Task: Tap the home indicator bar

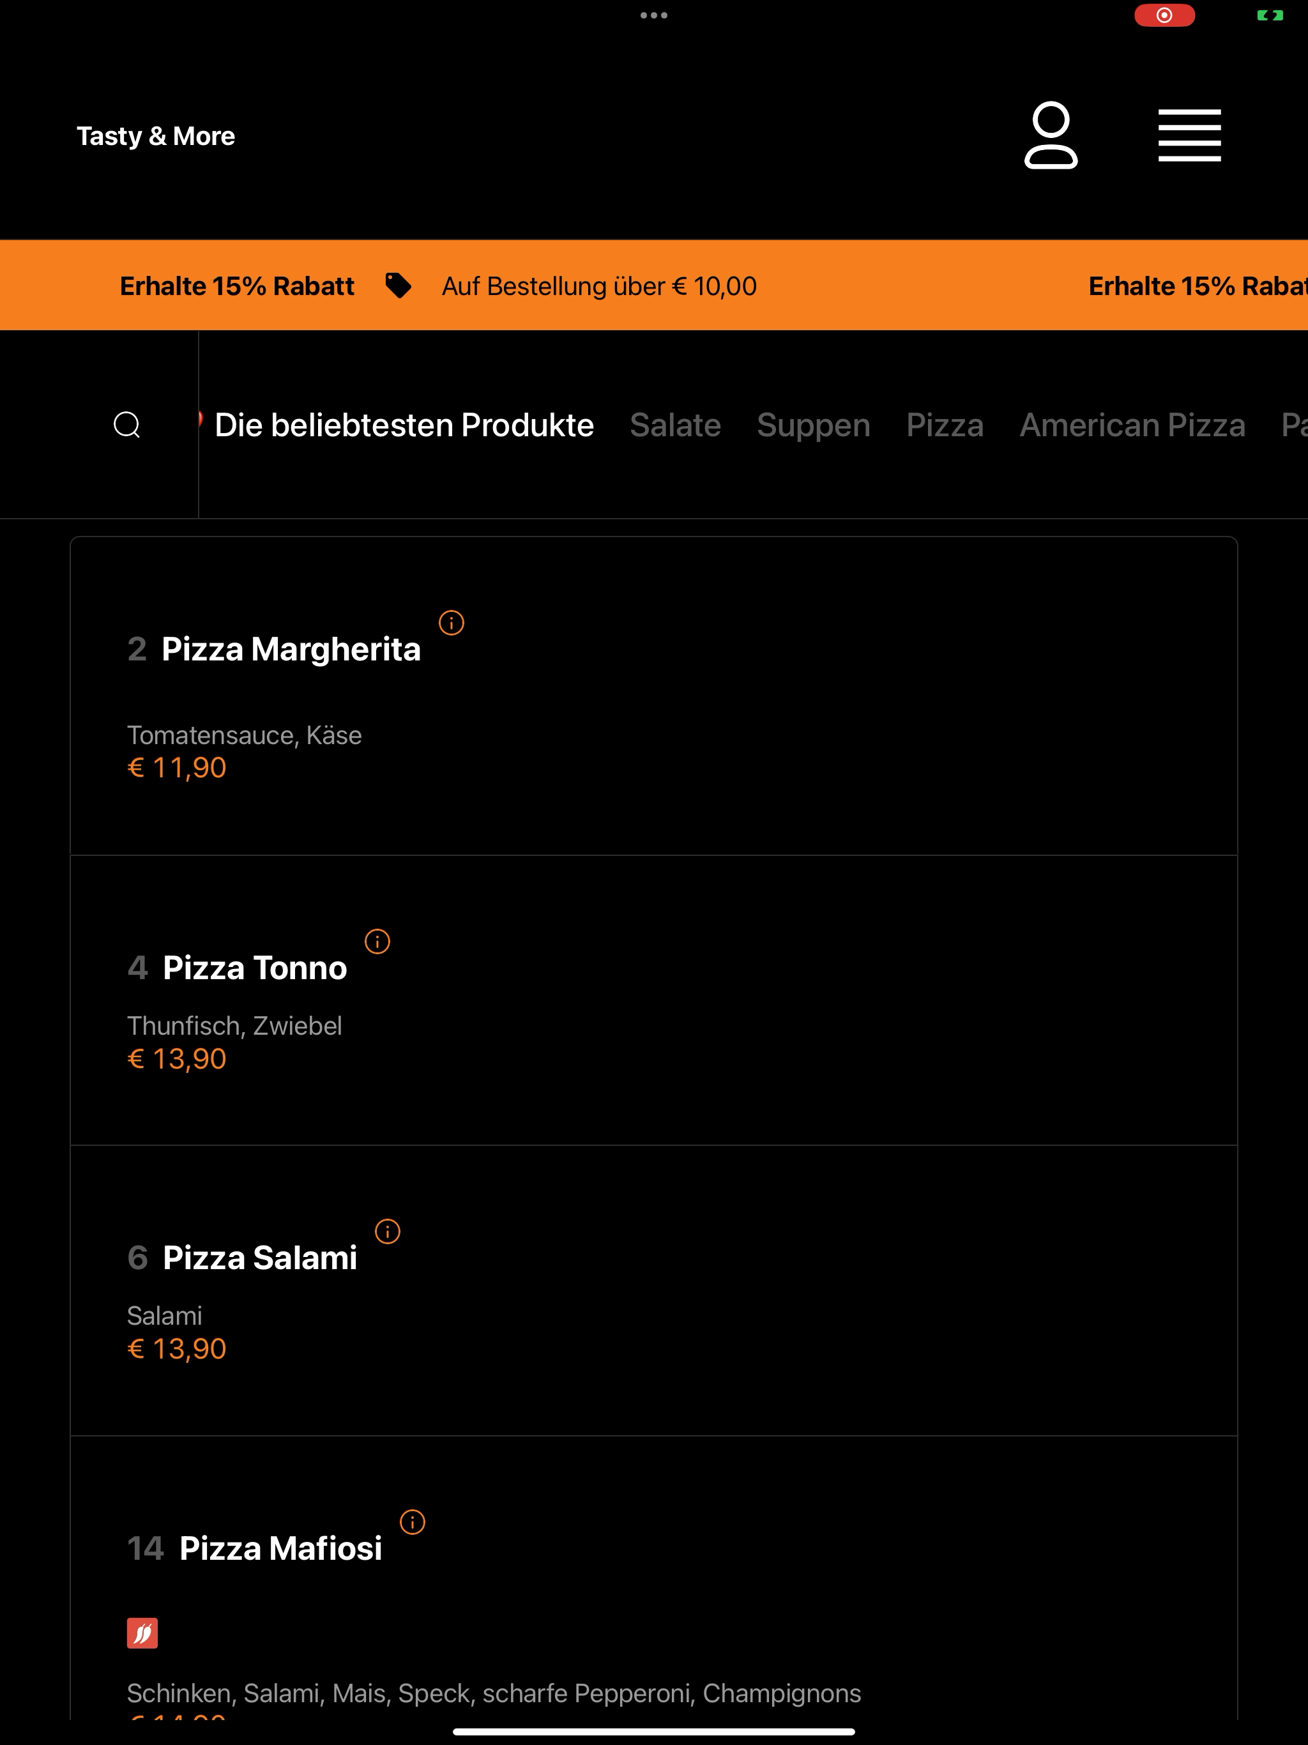Action: 654,1732
